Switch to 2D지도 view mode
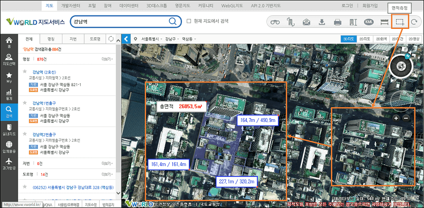Viewport: 424px width, 208px height. [365, 39]
